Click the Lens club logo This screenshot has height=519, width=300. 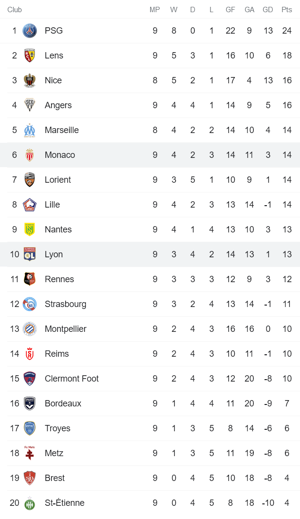pos(30,56)
